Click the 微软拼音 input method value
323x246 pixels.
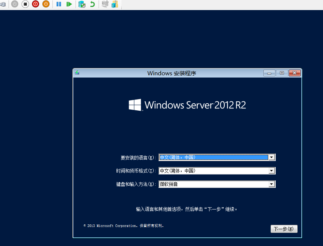[x=169, y=184]
